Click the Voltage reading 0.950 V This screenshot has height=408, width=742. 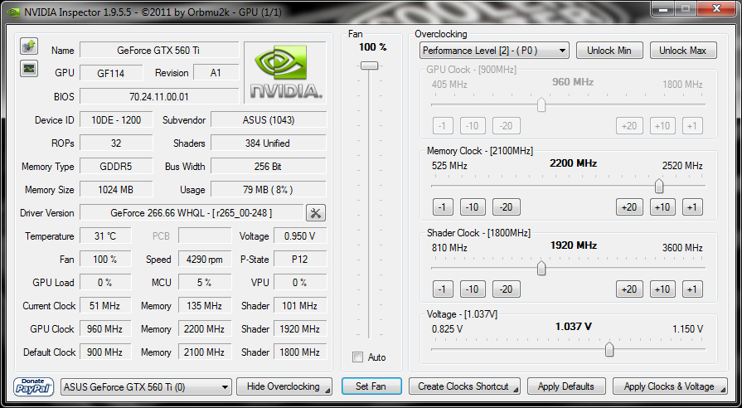click(x=300, y=236)
